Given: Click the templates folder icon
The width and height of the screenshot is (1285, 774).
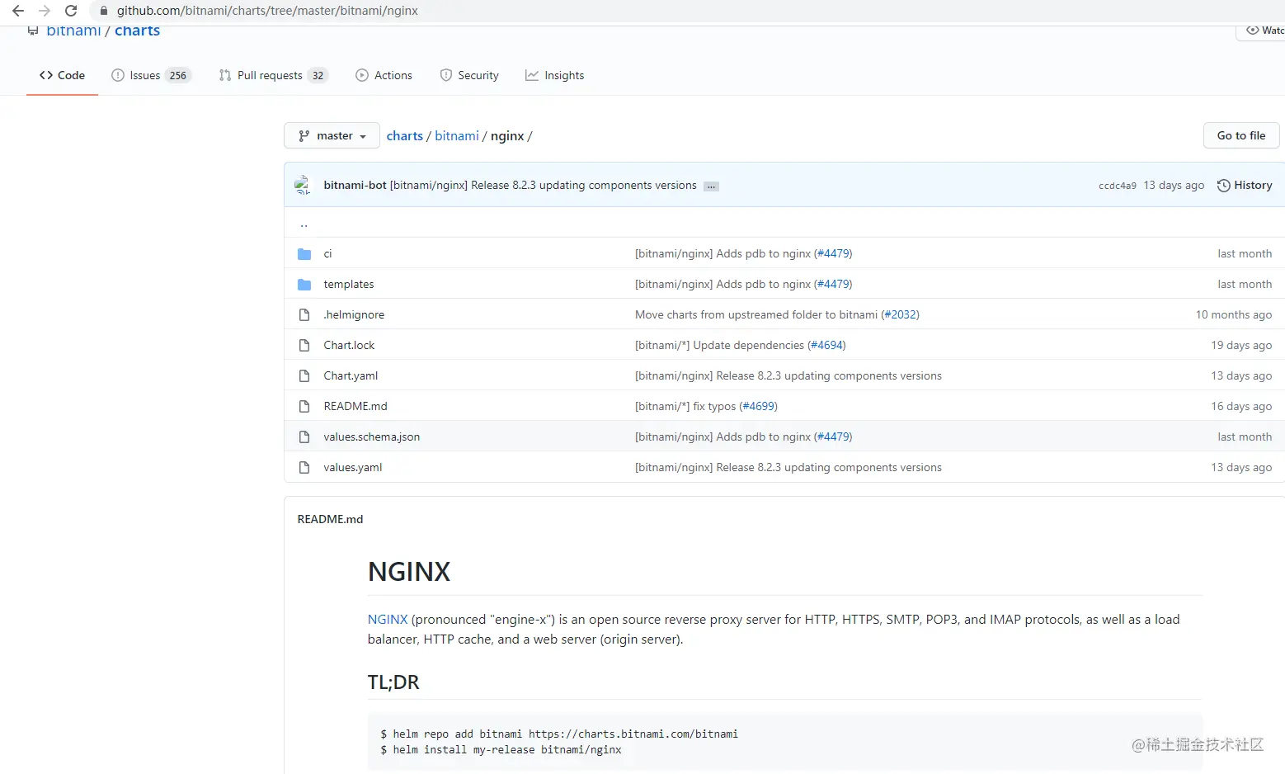Looking at the screenshot, I should (x=304, y=284).
